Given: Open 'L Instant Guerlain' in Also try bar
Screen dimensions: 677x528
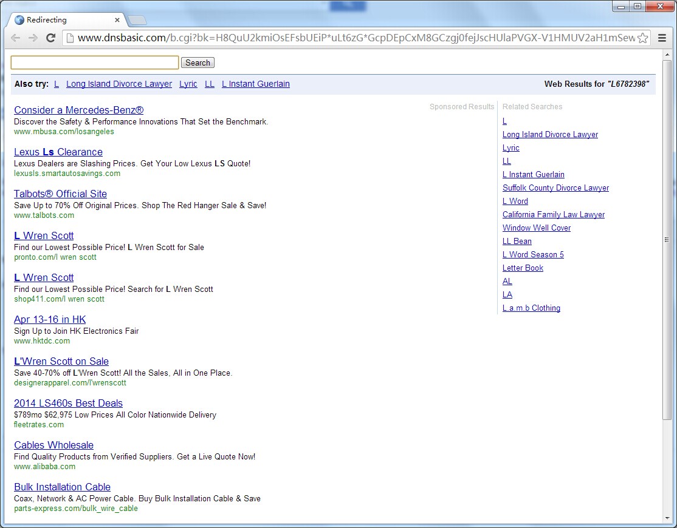Looking at the screenshot, I should point(256,84).
